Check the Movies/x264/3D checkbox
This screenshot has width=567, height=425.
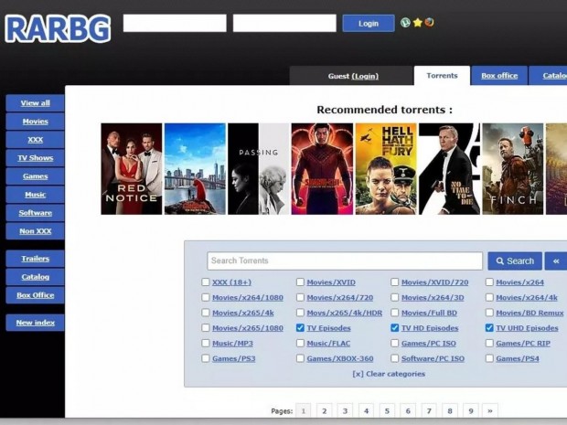394,297
